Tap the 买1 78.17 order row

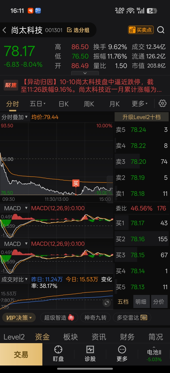(142, 223)
